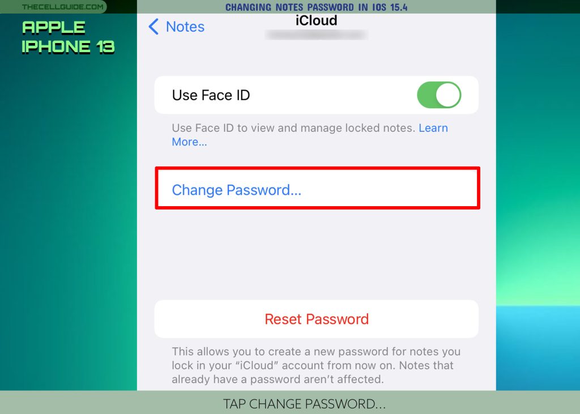Click the TAP CHANGE PASSWORD caption bar
The image size is (580, 414).
coord(304,404)
